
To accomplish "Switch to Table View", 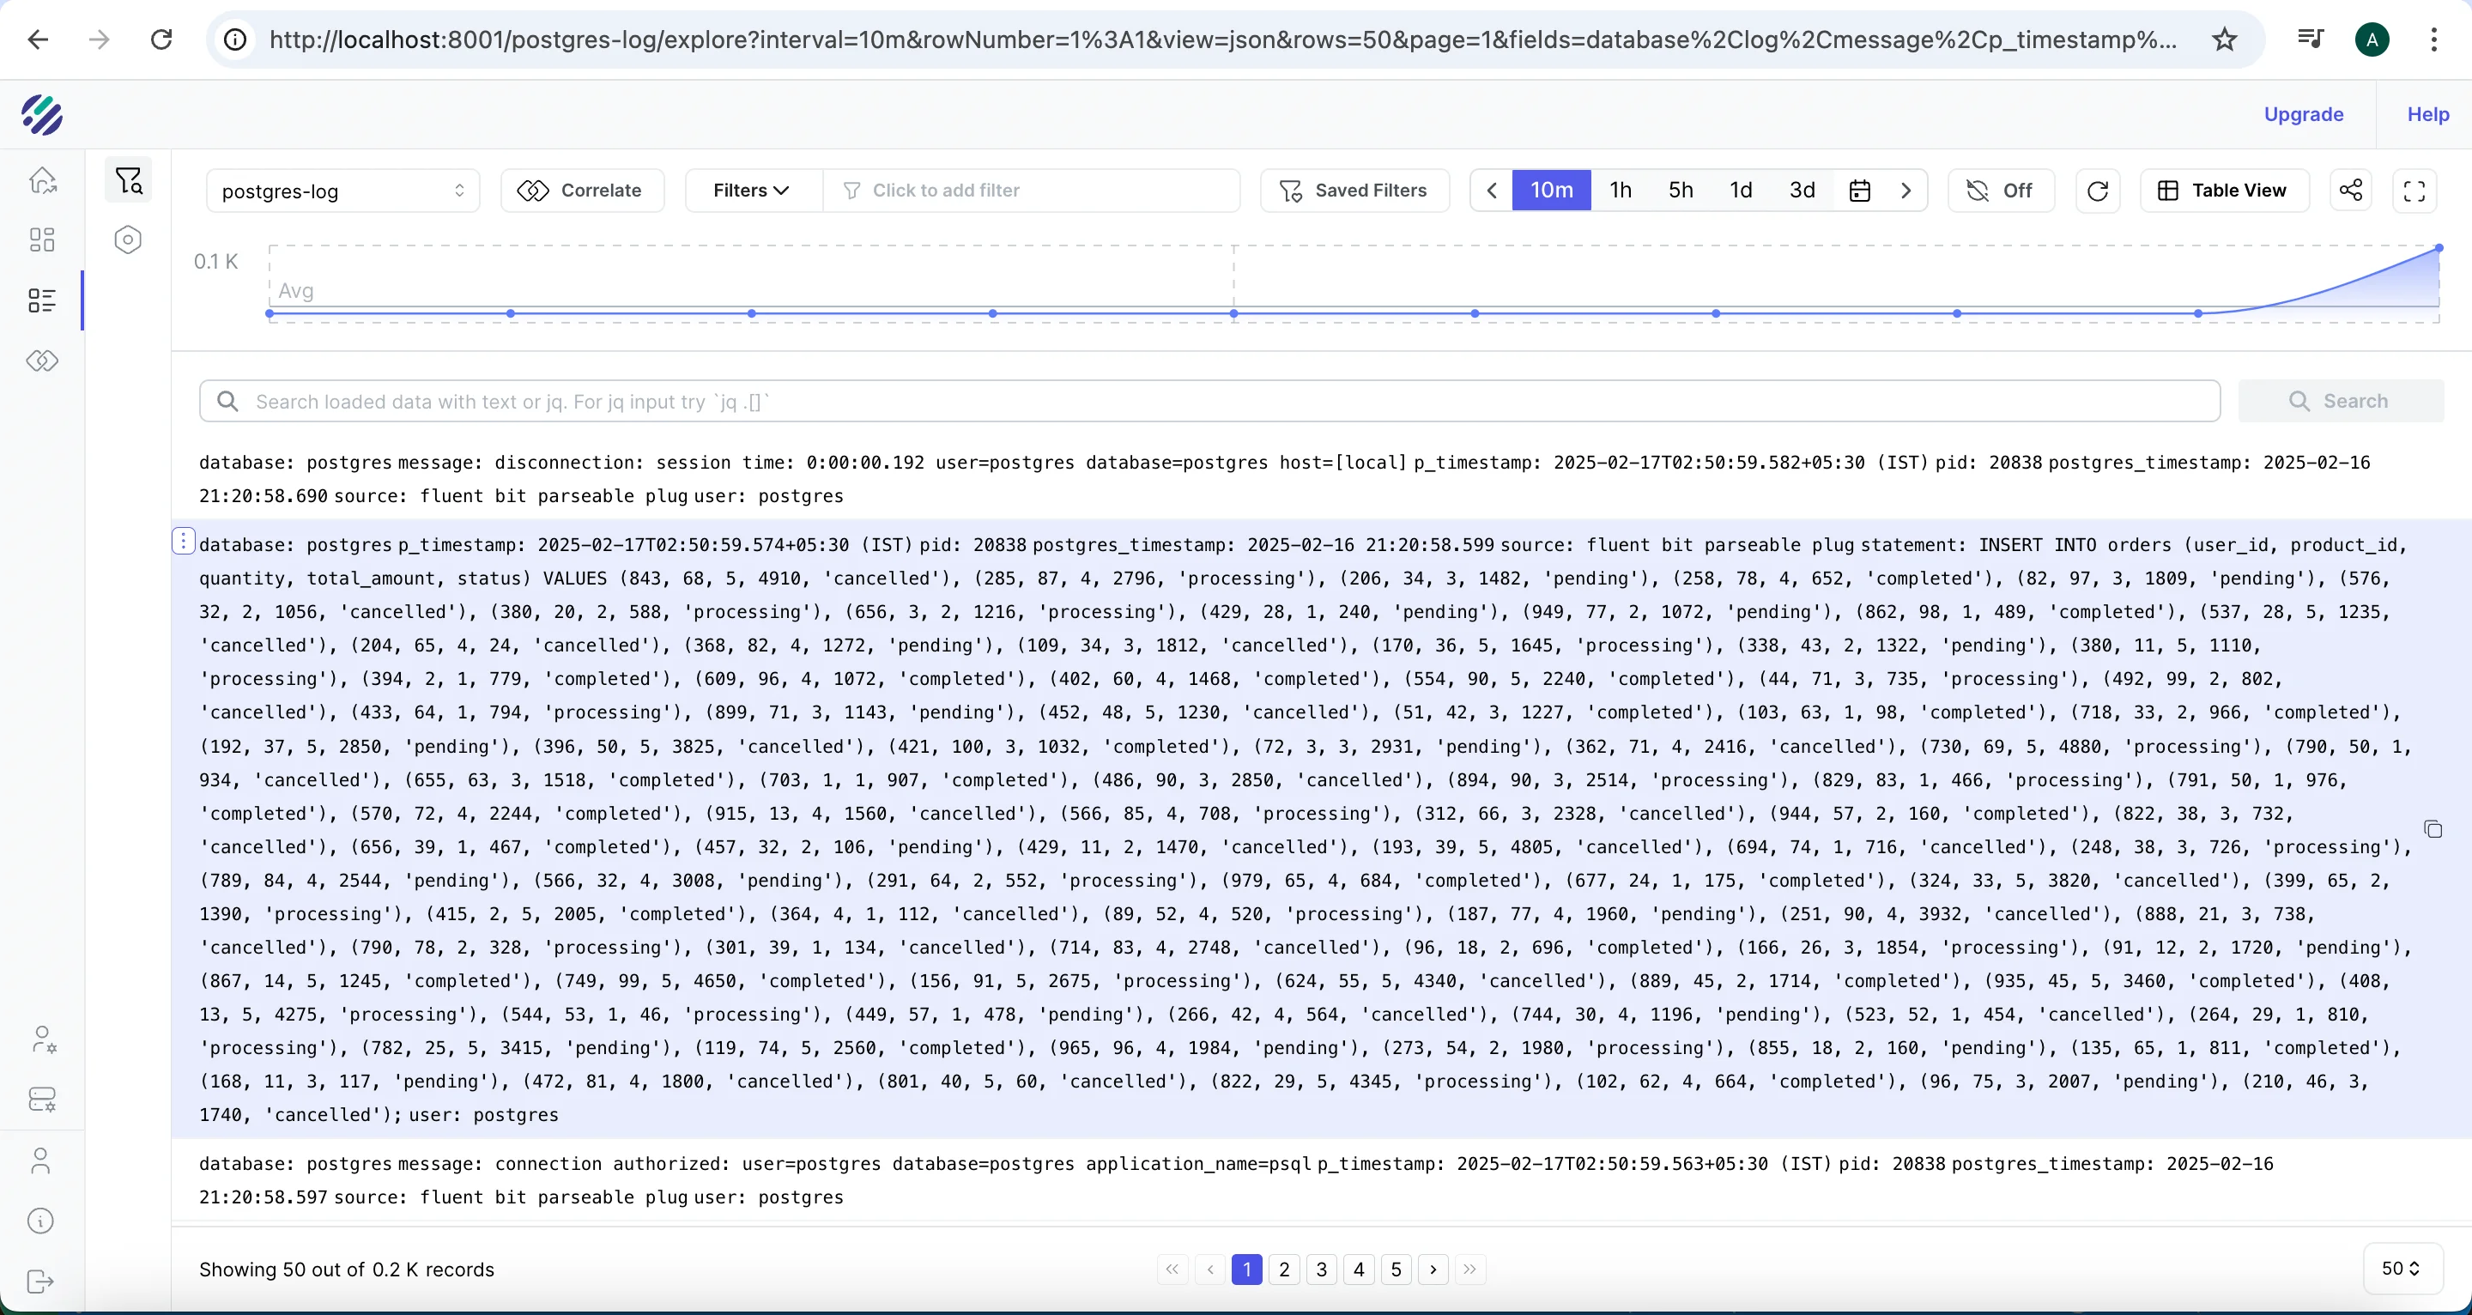I will (2223, 190).
